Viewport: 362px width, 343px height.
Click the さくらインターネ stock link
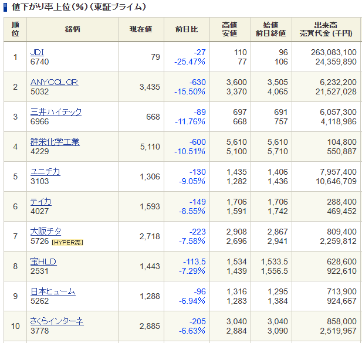point(57,321)
